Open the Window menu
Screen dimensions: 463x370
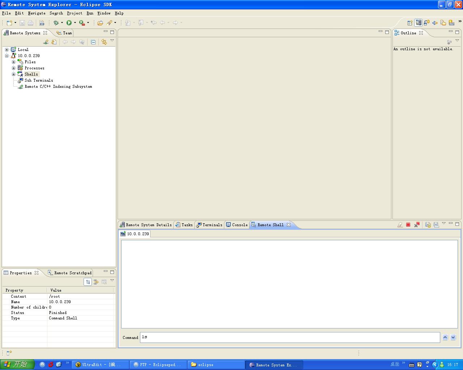click(x=104, y=13)
